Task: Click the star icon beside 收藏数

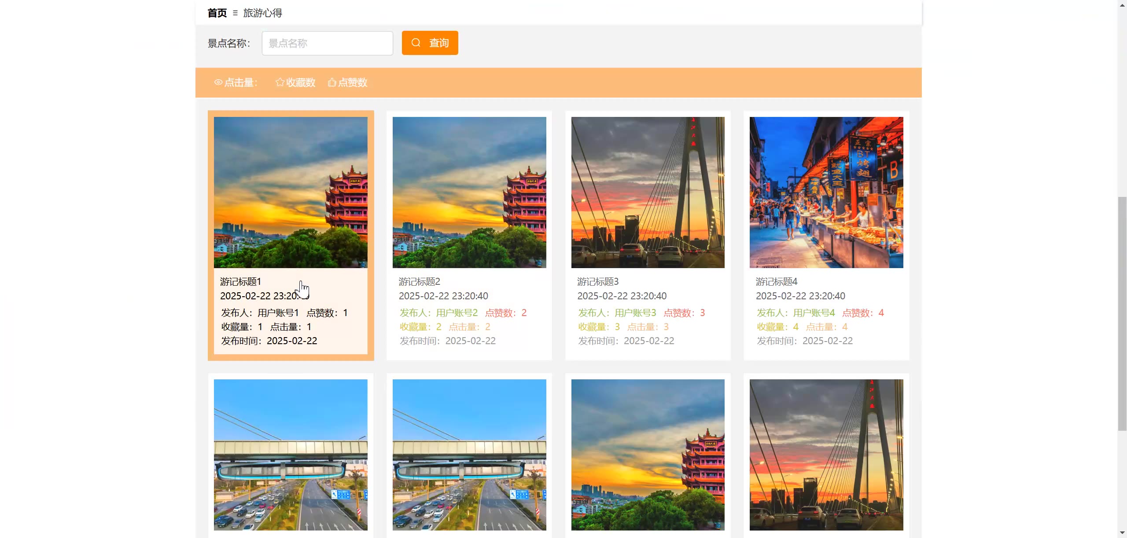Action: pyautogui.click(x=280, y=82)
